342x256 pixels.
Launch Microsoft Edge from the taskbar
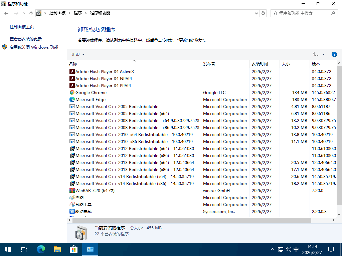pos(41,249)
